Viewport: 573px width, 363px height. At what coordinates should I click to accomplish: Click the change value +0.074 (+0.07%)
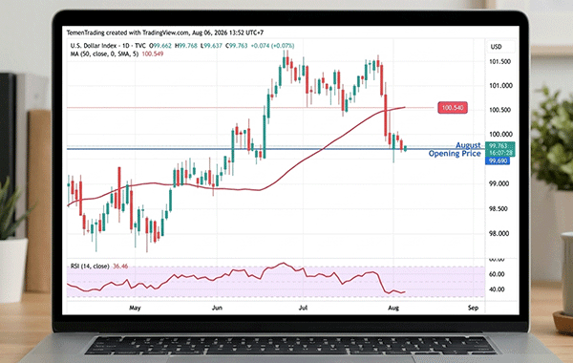point(272,46)
